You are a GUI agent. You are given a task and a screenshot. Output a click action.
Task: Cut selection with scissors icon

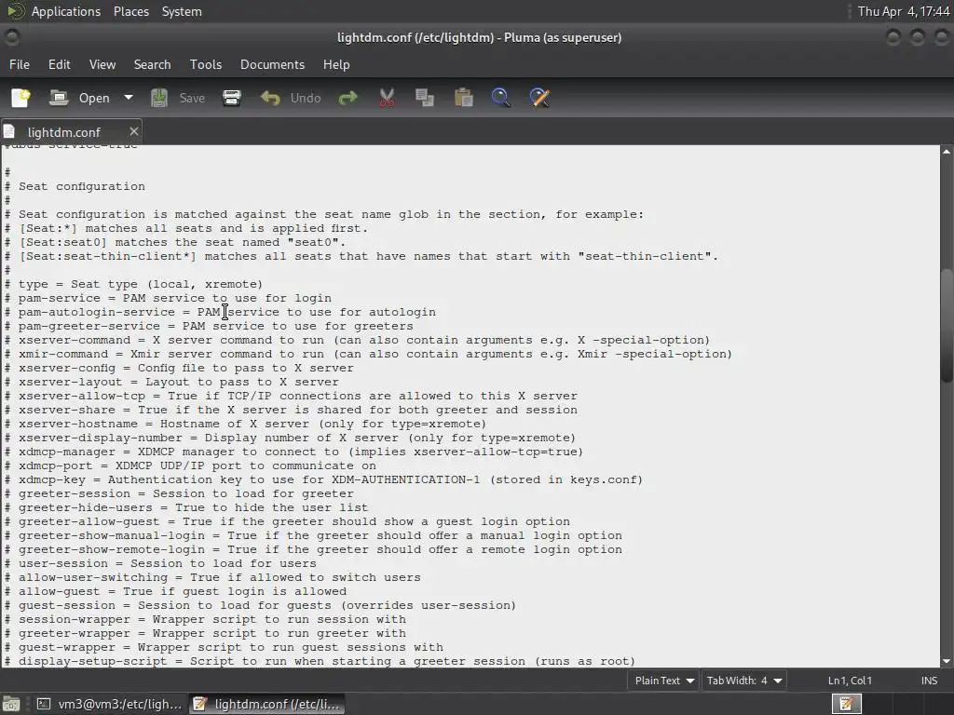[x=387, y=98]
